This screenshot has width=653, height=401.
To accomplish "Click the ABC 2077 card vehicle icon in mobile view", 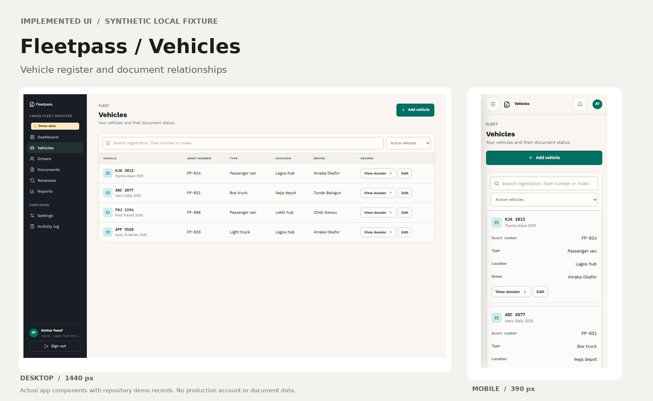I will click(497, 318).
